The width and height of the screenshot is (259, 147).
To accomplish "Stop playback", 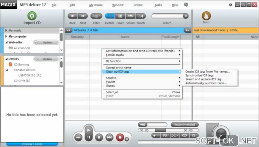I will coord(99,137).
